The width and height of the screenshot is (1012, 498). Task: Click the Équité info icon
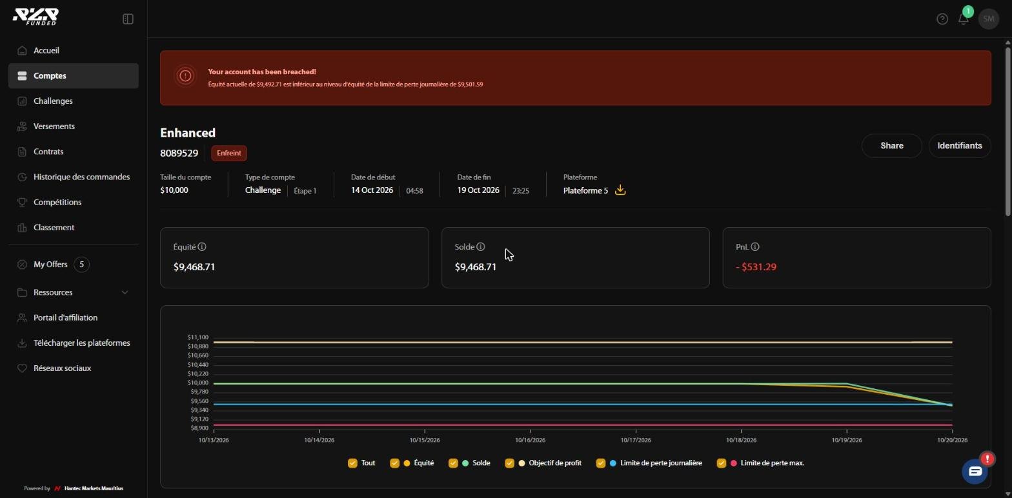click(202, 247)
